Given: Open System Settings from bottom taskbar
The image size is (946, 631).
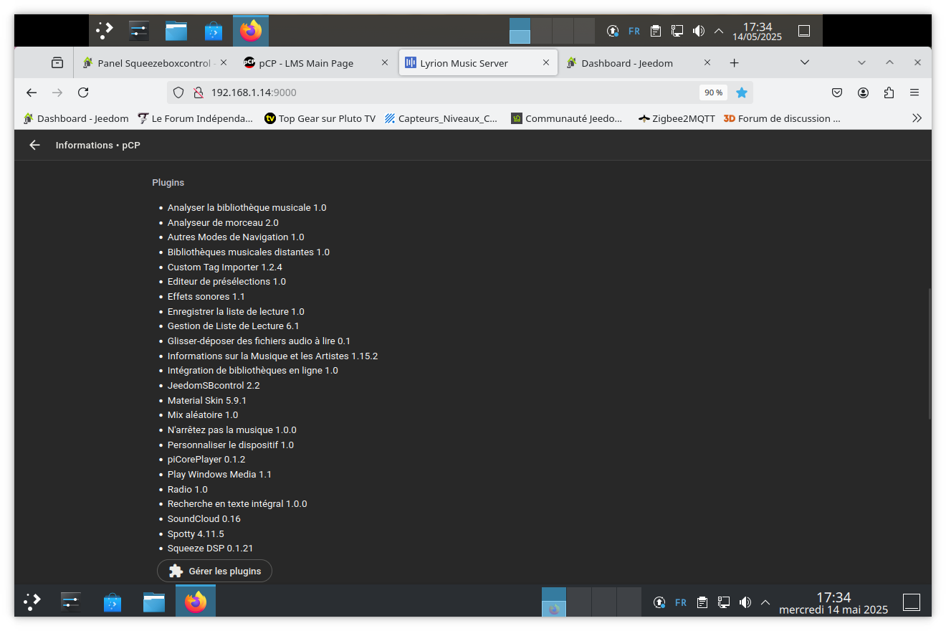Looking at the screenshot, I should point(70,602).
